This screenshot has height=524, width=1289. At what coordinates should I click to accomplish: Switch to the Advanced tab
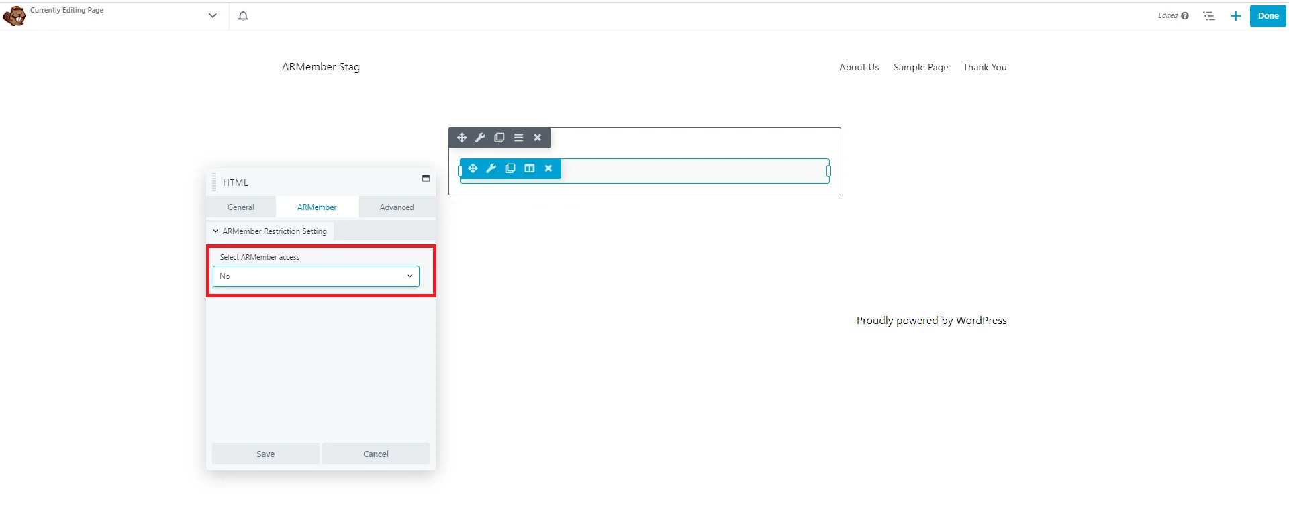[x=397, y=207]
